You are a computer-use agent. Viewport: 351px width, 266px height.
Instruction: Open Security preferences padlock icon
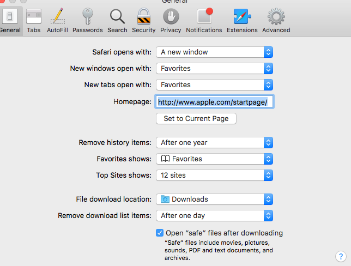coord(144,21)
